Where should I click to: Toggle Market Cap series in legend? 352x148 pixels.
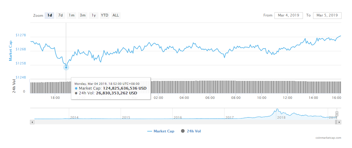(164, 131)
